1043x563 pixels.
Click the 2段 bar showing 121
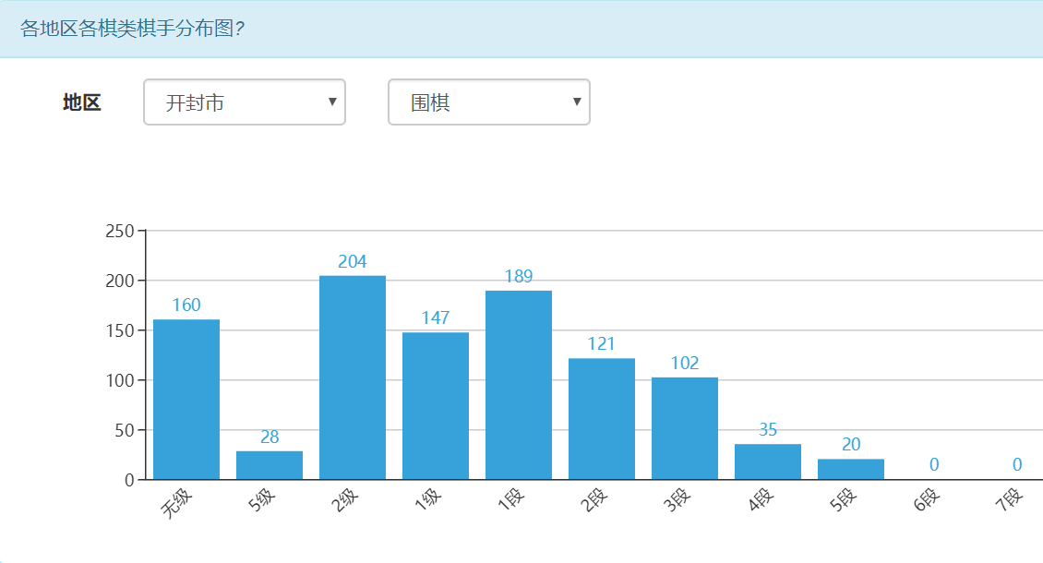[x=602, y=419]
